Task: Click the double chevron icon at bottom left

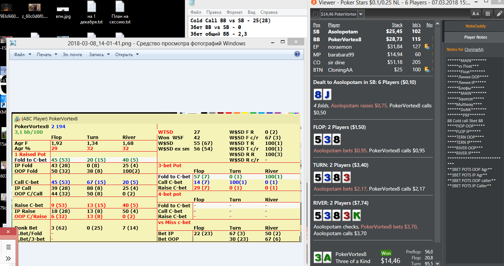Action: pyautogui.click(x=9, y=258)
